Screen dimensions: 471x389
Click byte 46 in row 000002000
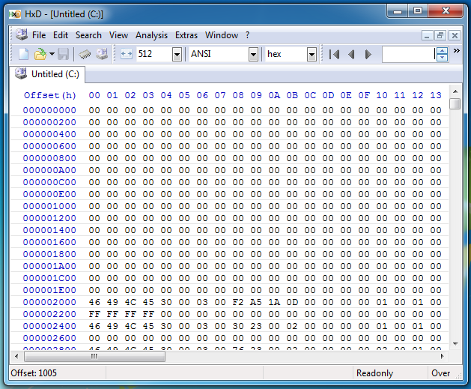point(94,302)
